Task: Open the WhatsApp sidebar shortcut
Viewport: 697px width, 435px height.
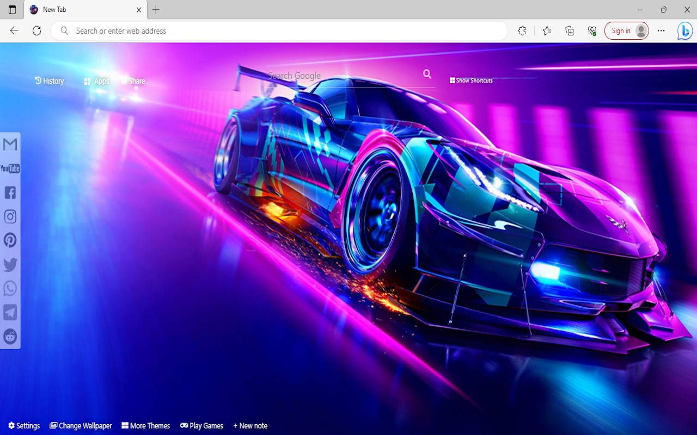Action: point(10,288)
